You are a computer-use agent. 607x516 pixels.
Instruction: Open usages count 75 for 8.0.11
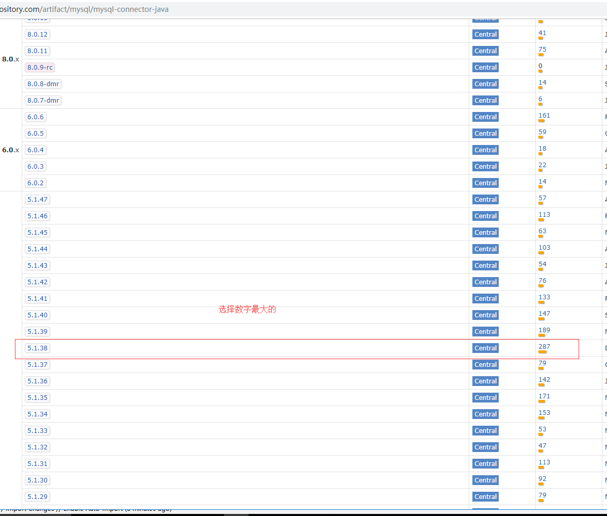pos(542,50)
